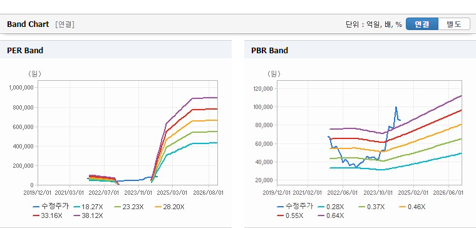Click the Band Chart heading
The width and height of the screenshot is (476, 228).
coord(28,24)
